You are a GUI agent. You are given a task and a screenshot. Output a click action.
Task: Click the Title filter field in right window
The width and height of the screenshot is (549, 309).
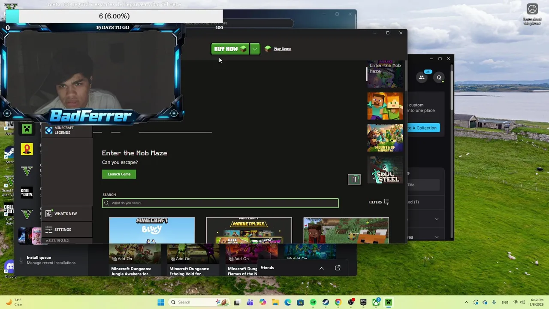pos(423,185)
